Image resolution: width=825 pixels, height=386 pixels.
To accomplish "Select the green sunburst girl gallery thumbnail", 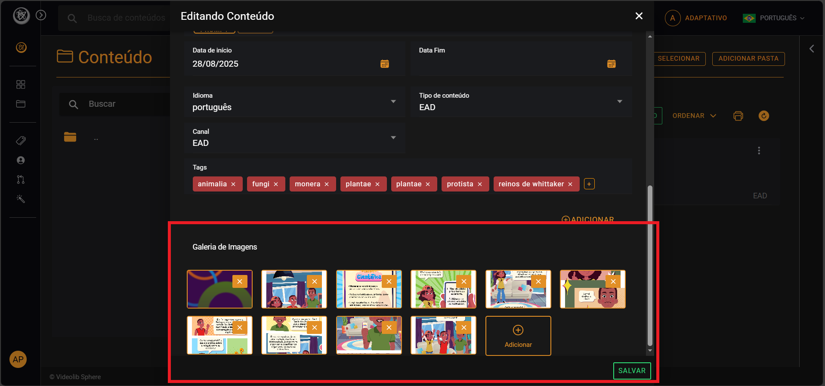I will coord(443,289).
